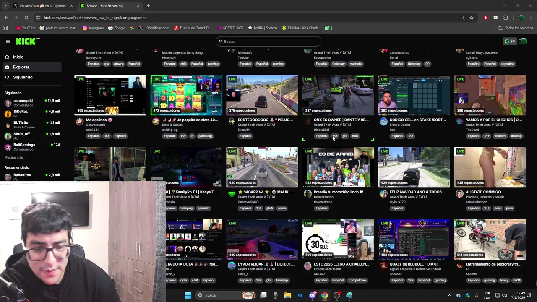Click the Cell channel avatar

(383, 122)
